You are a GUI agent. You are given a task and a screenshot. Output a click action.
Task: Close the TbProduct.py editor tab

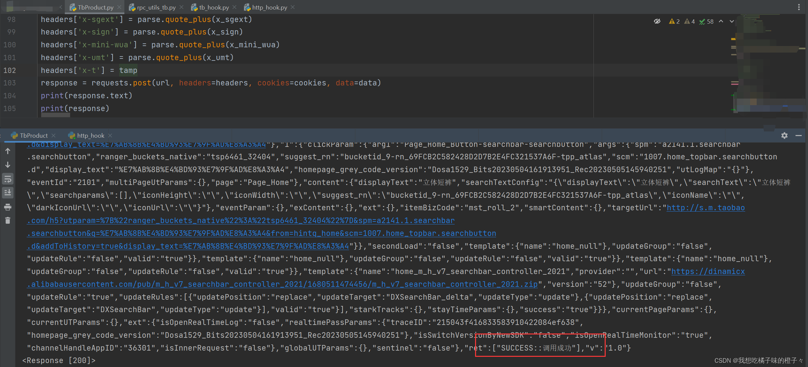(119, 7)
